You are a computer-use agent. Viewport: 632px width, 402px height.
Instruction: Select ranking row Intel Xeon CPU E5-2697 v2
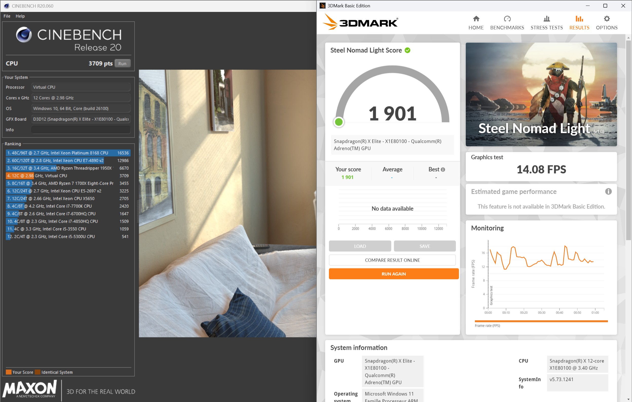point(68,191)
